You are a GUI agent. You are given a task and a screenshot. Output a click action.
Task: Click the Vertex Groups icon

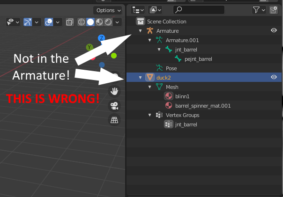[159, 115]
